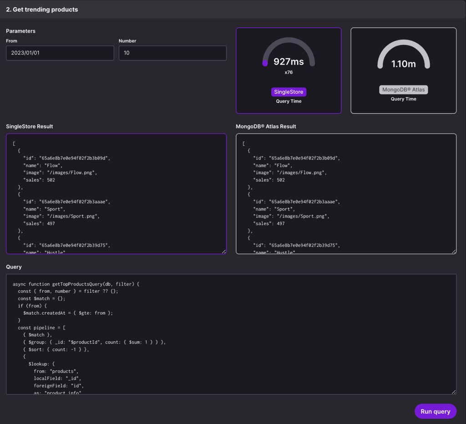Click the $lookup: { code line

[41, 364]
